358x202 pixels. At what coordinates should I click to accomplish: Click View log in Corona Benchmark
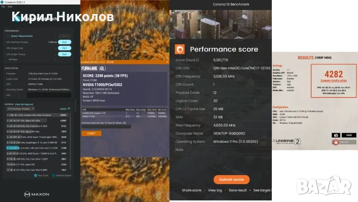point(215,190)
